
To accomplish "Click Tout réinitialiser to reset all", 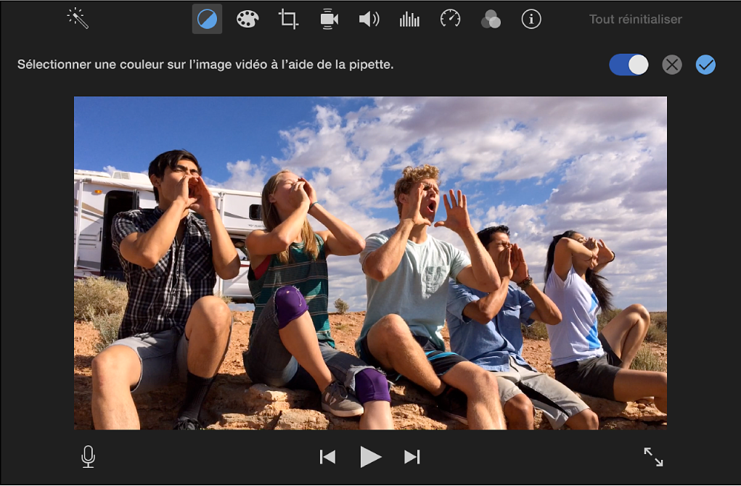I will click(635, 20).
